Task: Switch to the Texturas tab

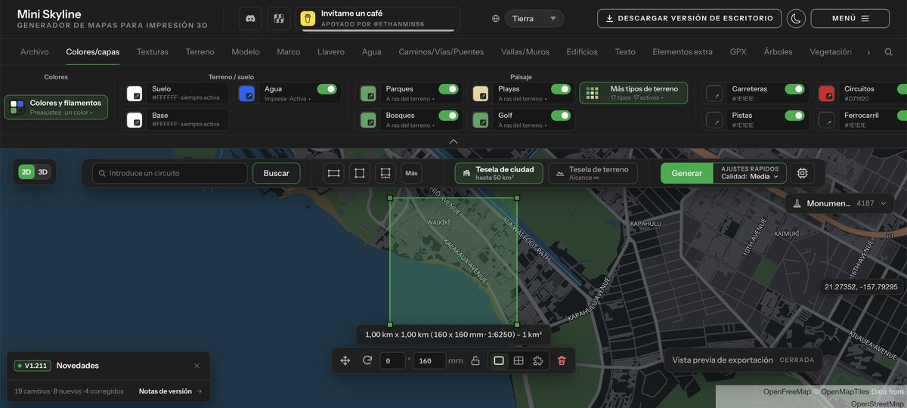Action: (x=153, y=52)
